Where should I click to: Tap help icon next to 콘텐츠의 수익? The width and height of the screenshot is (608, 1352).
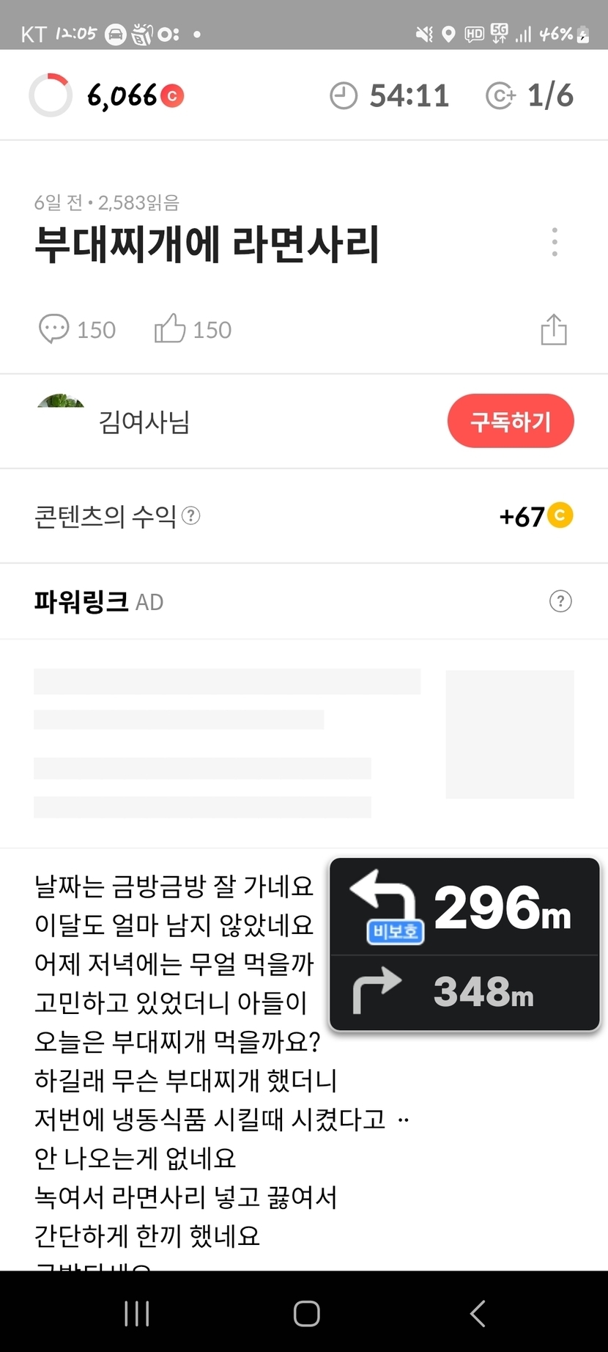(x=191, y=516)
